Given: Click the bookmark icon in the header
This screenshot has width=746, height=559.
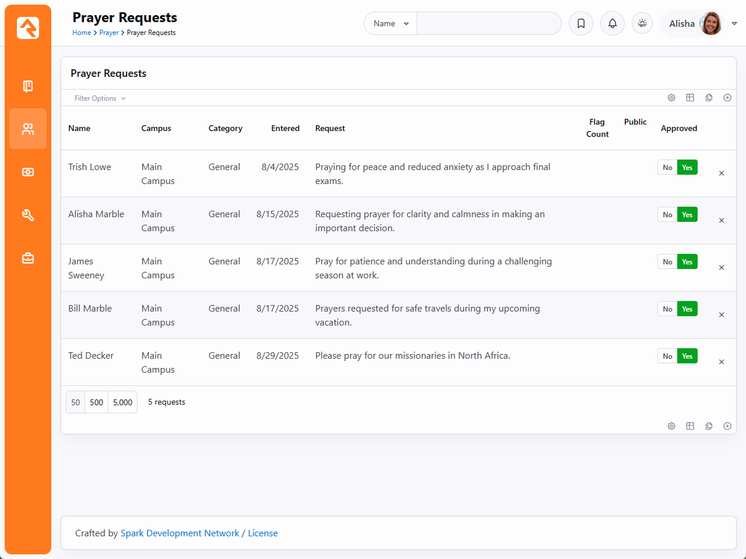Looking at the screenshot, I should click(x=581, y=23).
